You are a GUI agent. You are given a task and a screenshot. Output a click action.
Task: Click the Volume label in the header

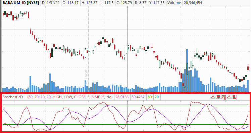point(174,3)
